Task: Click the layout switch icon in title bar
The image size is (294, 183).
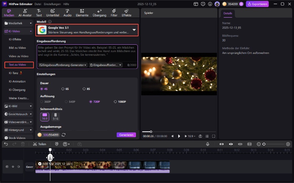Action: pos(196,4)
